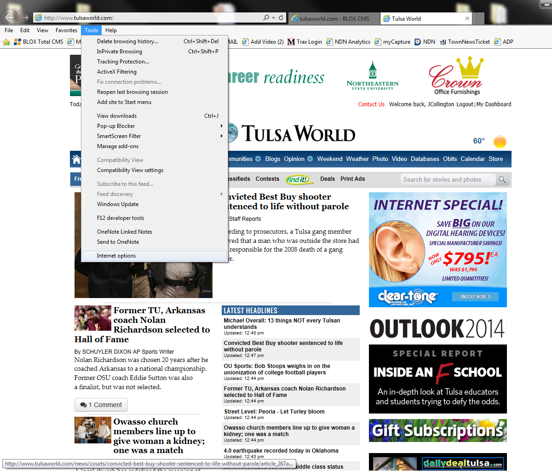Select Delete browsing history menu item

pyautogui.click(x=155, y=41)
